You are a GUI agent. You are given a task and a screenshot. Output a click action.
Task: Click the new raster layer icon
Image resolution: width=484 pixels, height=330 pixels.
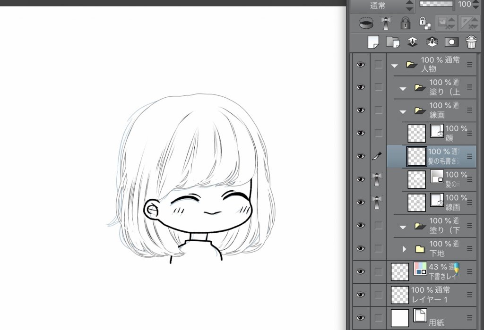coord(373,42)
